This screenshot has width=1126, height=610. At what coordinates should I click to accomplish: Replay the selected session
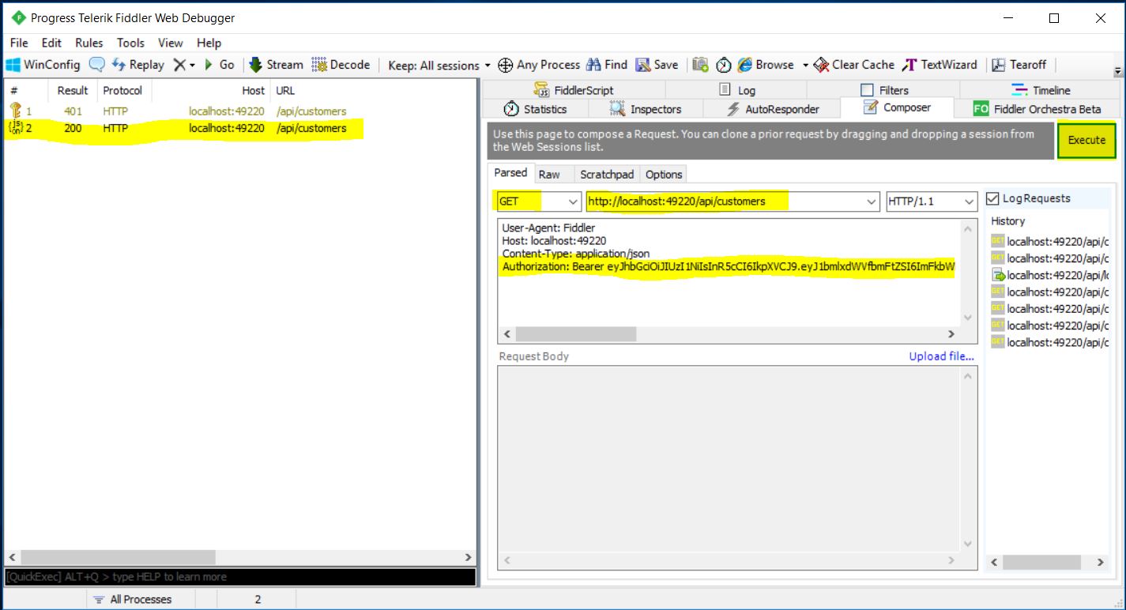coord(138,65)
